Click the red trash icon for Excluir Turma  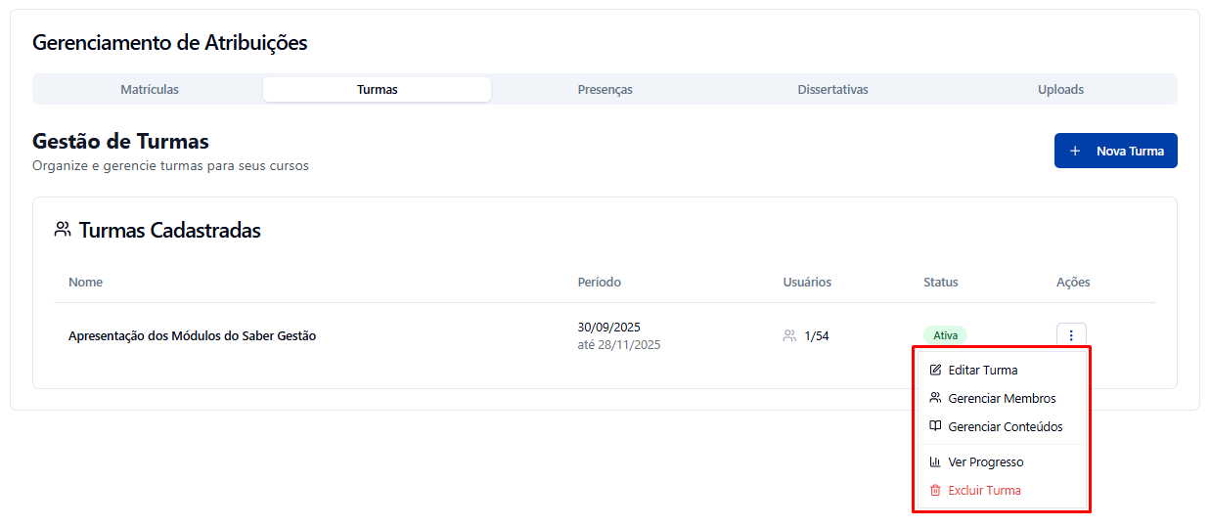pyautogui.click(x=935, y=491)
